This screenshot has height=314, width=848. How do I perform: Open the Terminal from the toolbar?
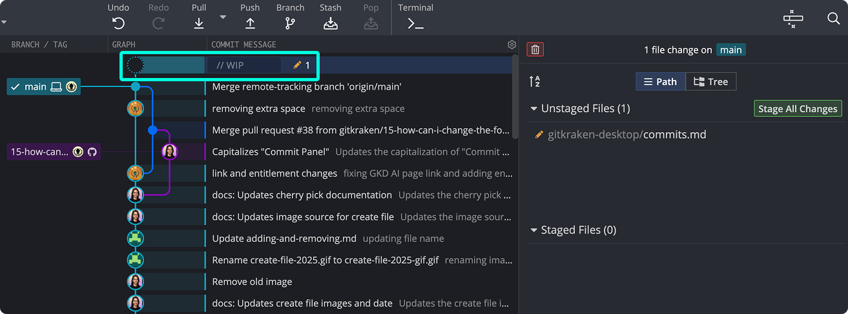click(415, 23)
